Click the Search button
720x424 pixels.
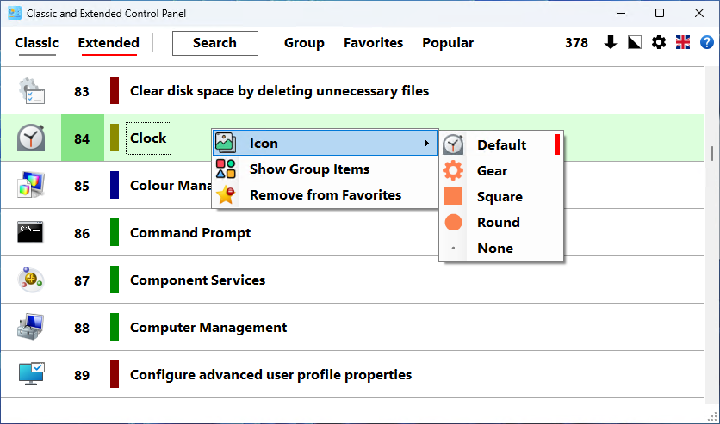pos(215,43)
